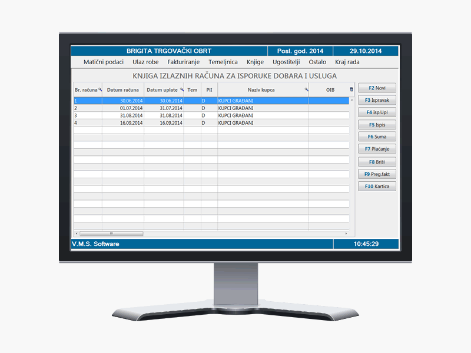The width and height of the screenshot is (471, 353).
Task: Open F10 Kartica
Action: 377,186
